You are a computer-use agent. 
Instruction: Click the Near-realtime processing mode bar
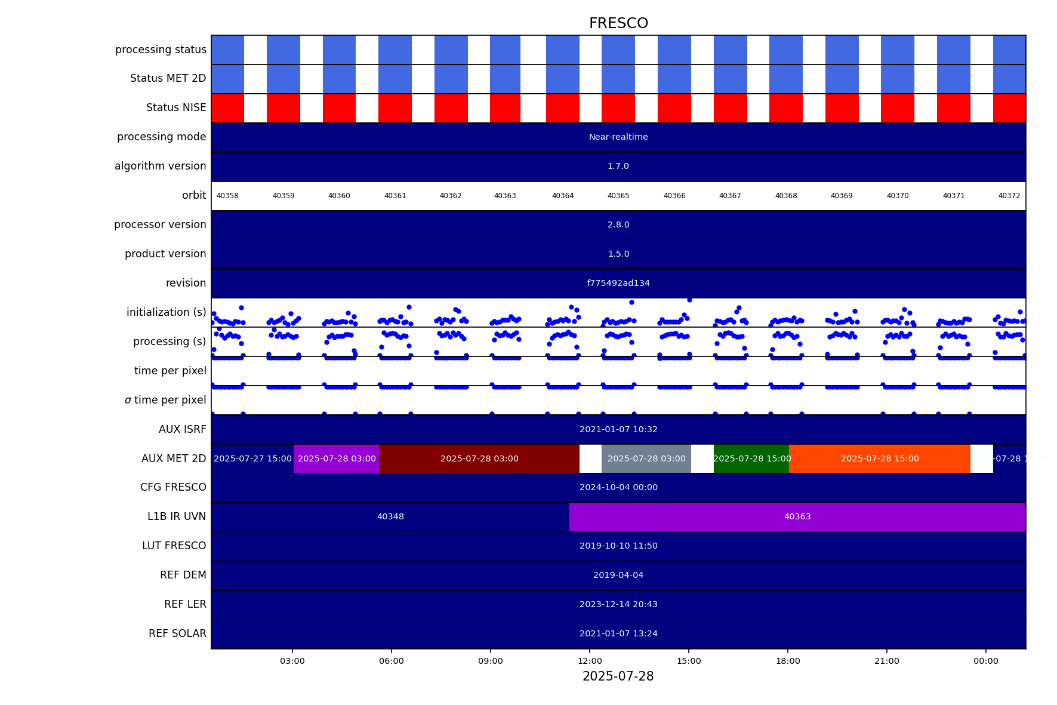click(x=618, y=137)
